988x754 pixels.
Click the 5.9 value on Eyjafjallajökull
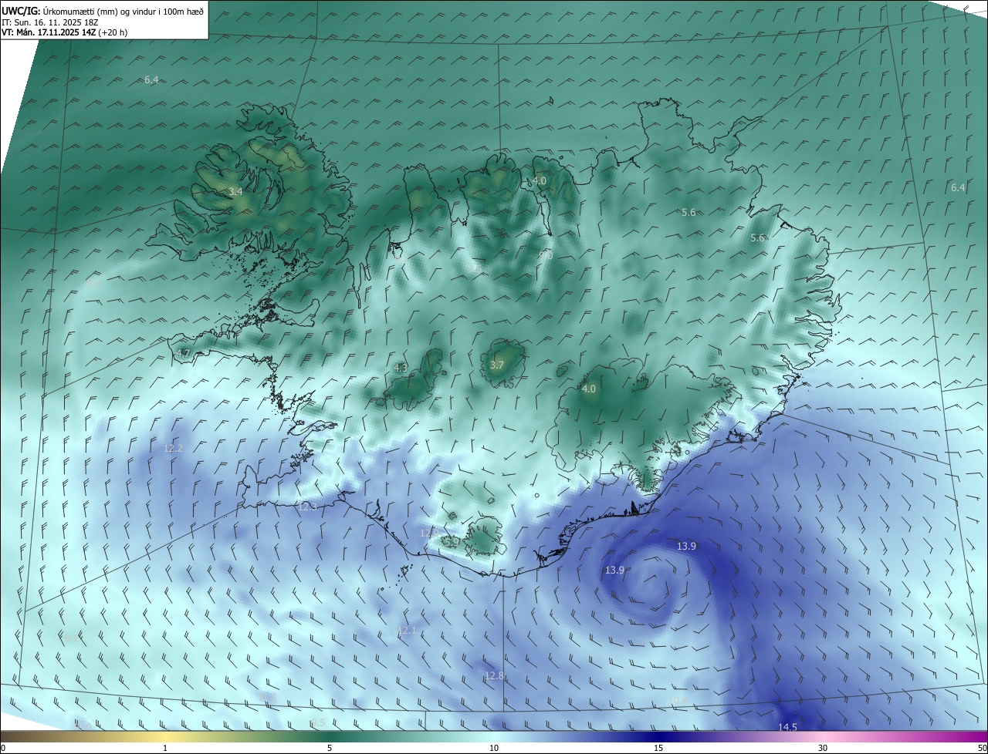pos(452,542)
